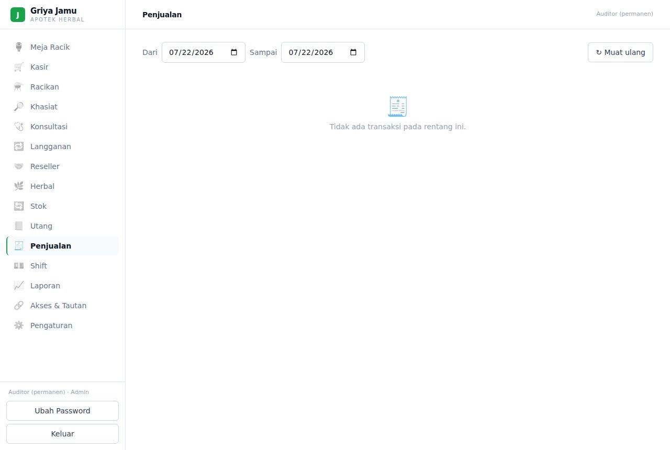Open the Shift page
Viewport: 670px width, 450px height.
click(x=62, y=266)
